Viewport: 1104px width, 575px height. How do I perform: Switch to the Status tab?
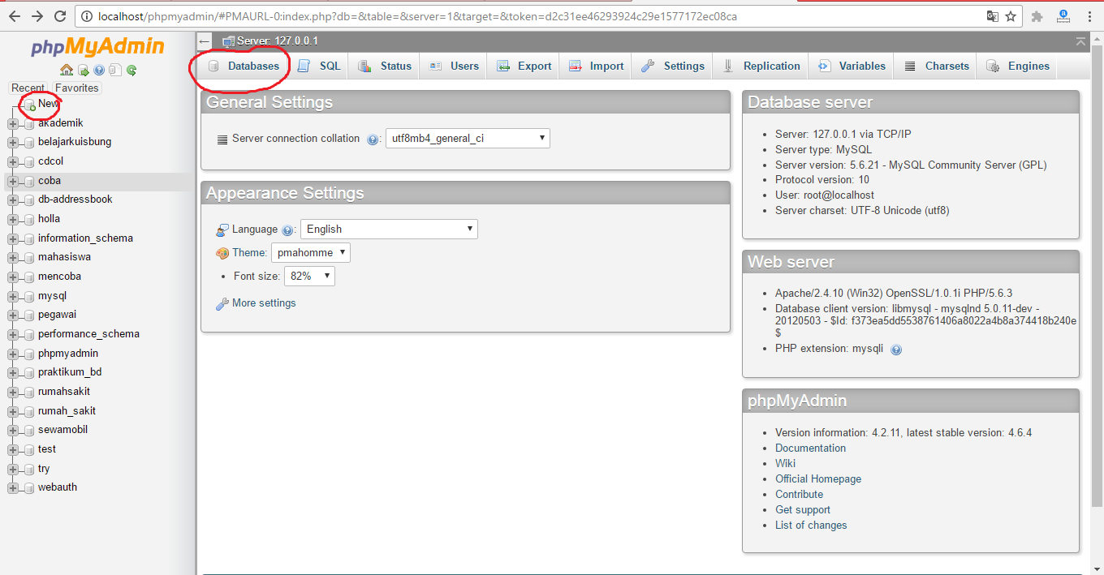pos(385,67)
